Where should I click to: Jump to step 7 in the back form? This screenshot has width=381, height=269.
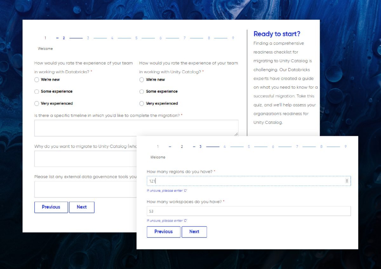pos(184,38)
